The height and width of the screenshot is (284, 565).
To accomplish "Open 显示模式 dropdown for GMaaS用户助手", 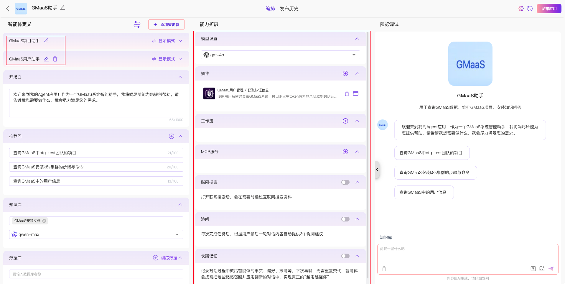I will pos(167,59).
